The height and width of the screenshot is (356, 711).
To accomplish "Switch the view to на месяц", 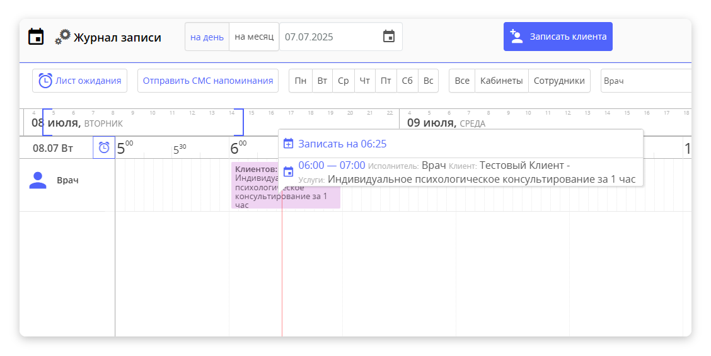I will click(254, 37).
